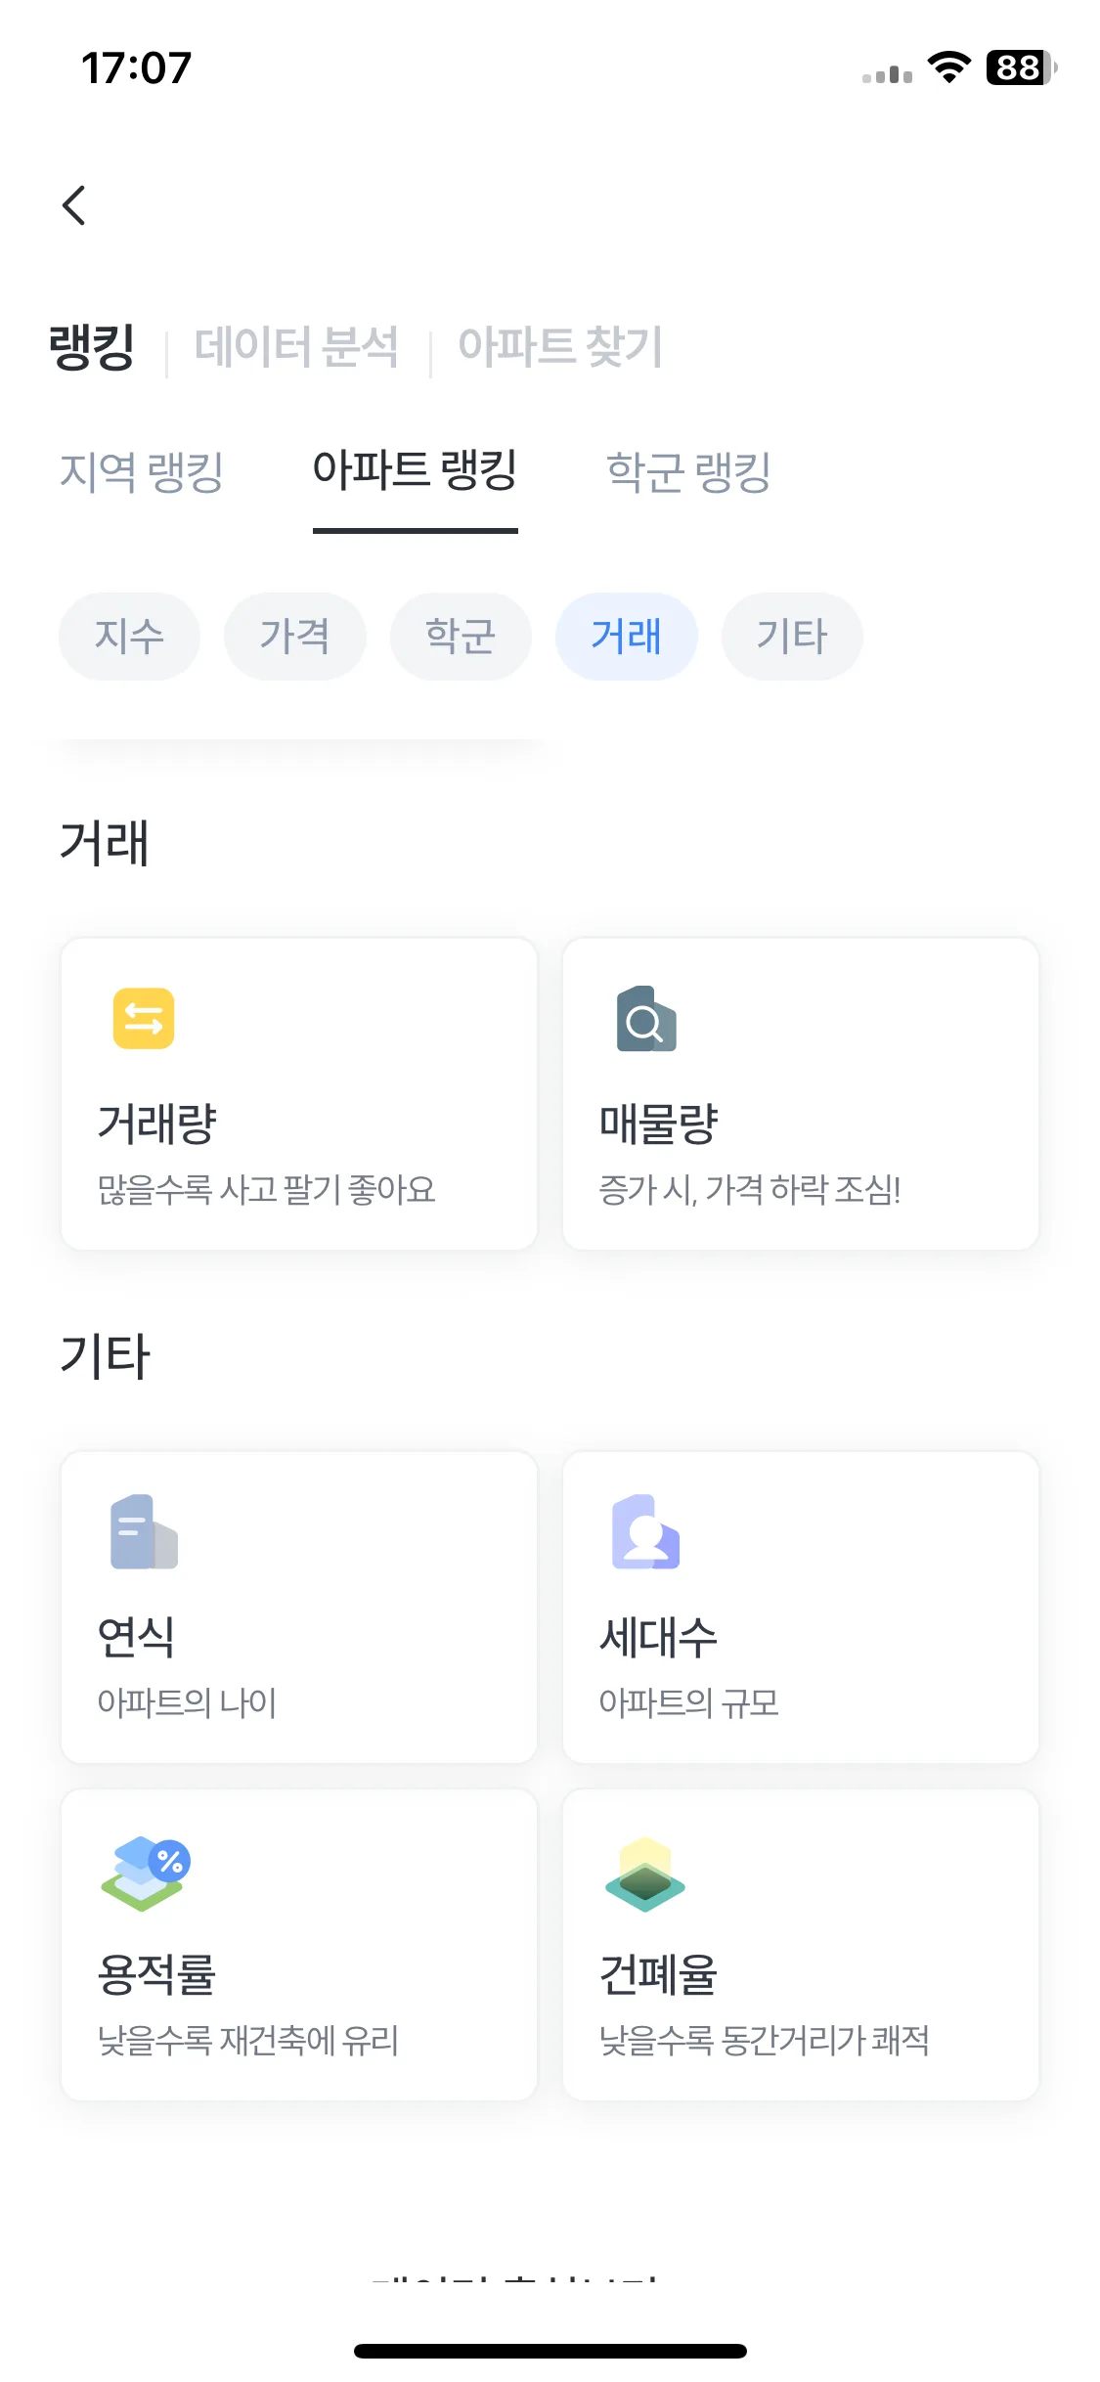
Task: Tap the Wi-Fi status icon
Action: tap(948, 67)
